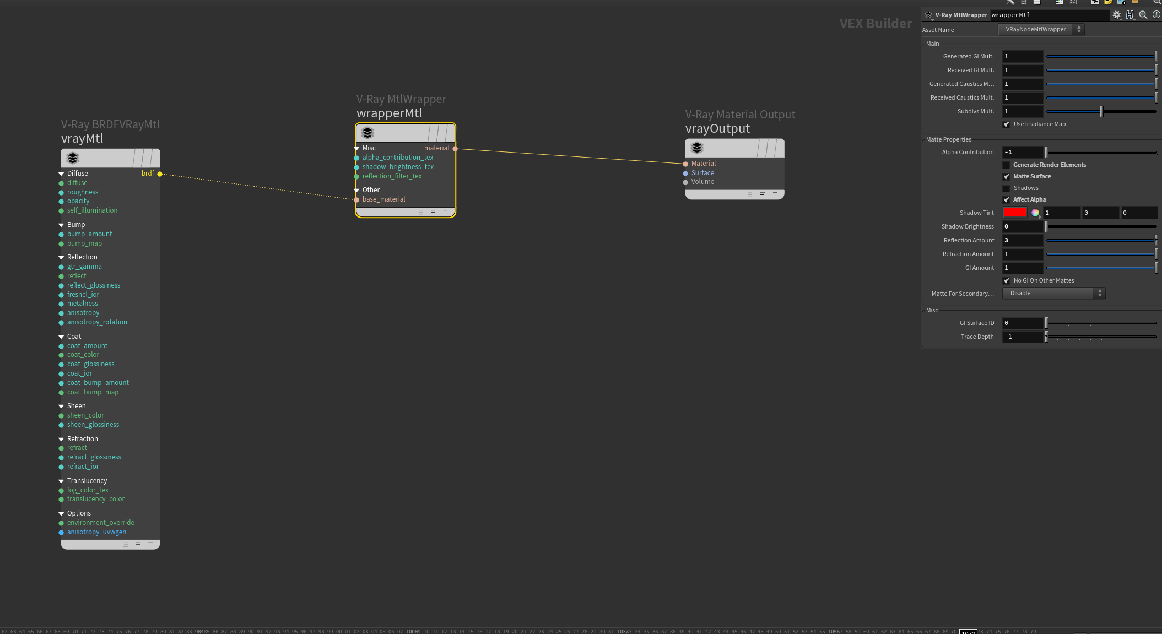
Task: Enable the Shadows checkbox
Action: (x=1007, y=188)
